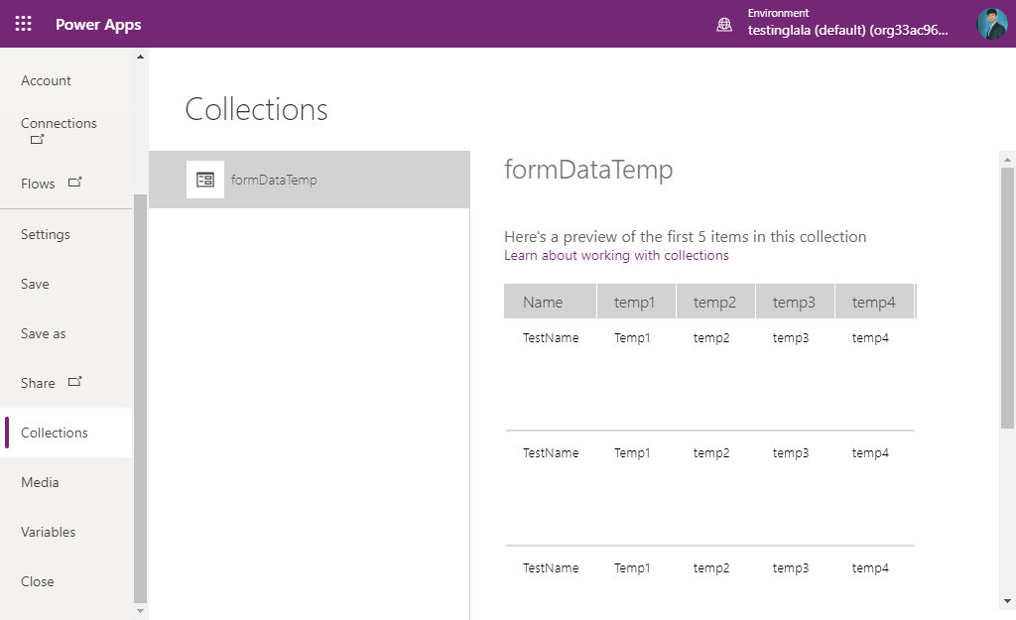Viewport: 1016px width, 620px height.
Task: Click the external link icon under Connections
Action: click(37, 139)
